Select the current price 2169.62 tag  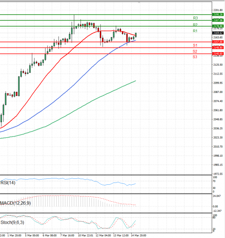coord(218,33)
